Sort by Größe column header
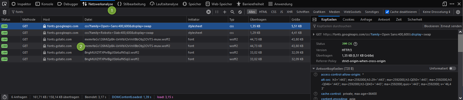This screenshot has height=100, width=463. pyautogui.click(x=300, y=20)
